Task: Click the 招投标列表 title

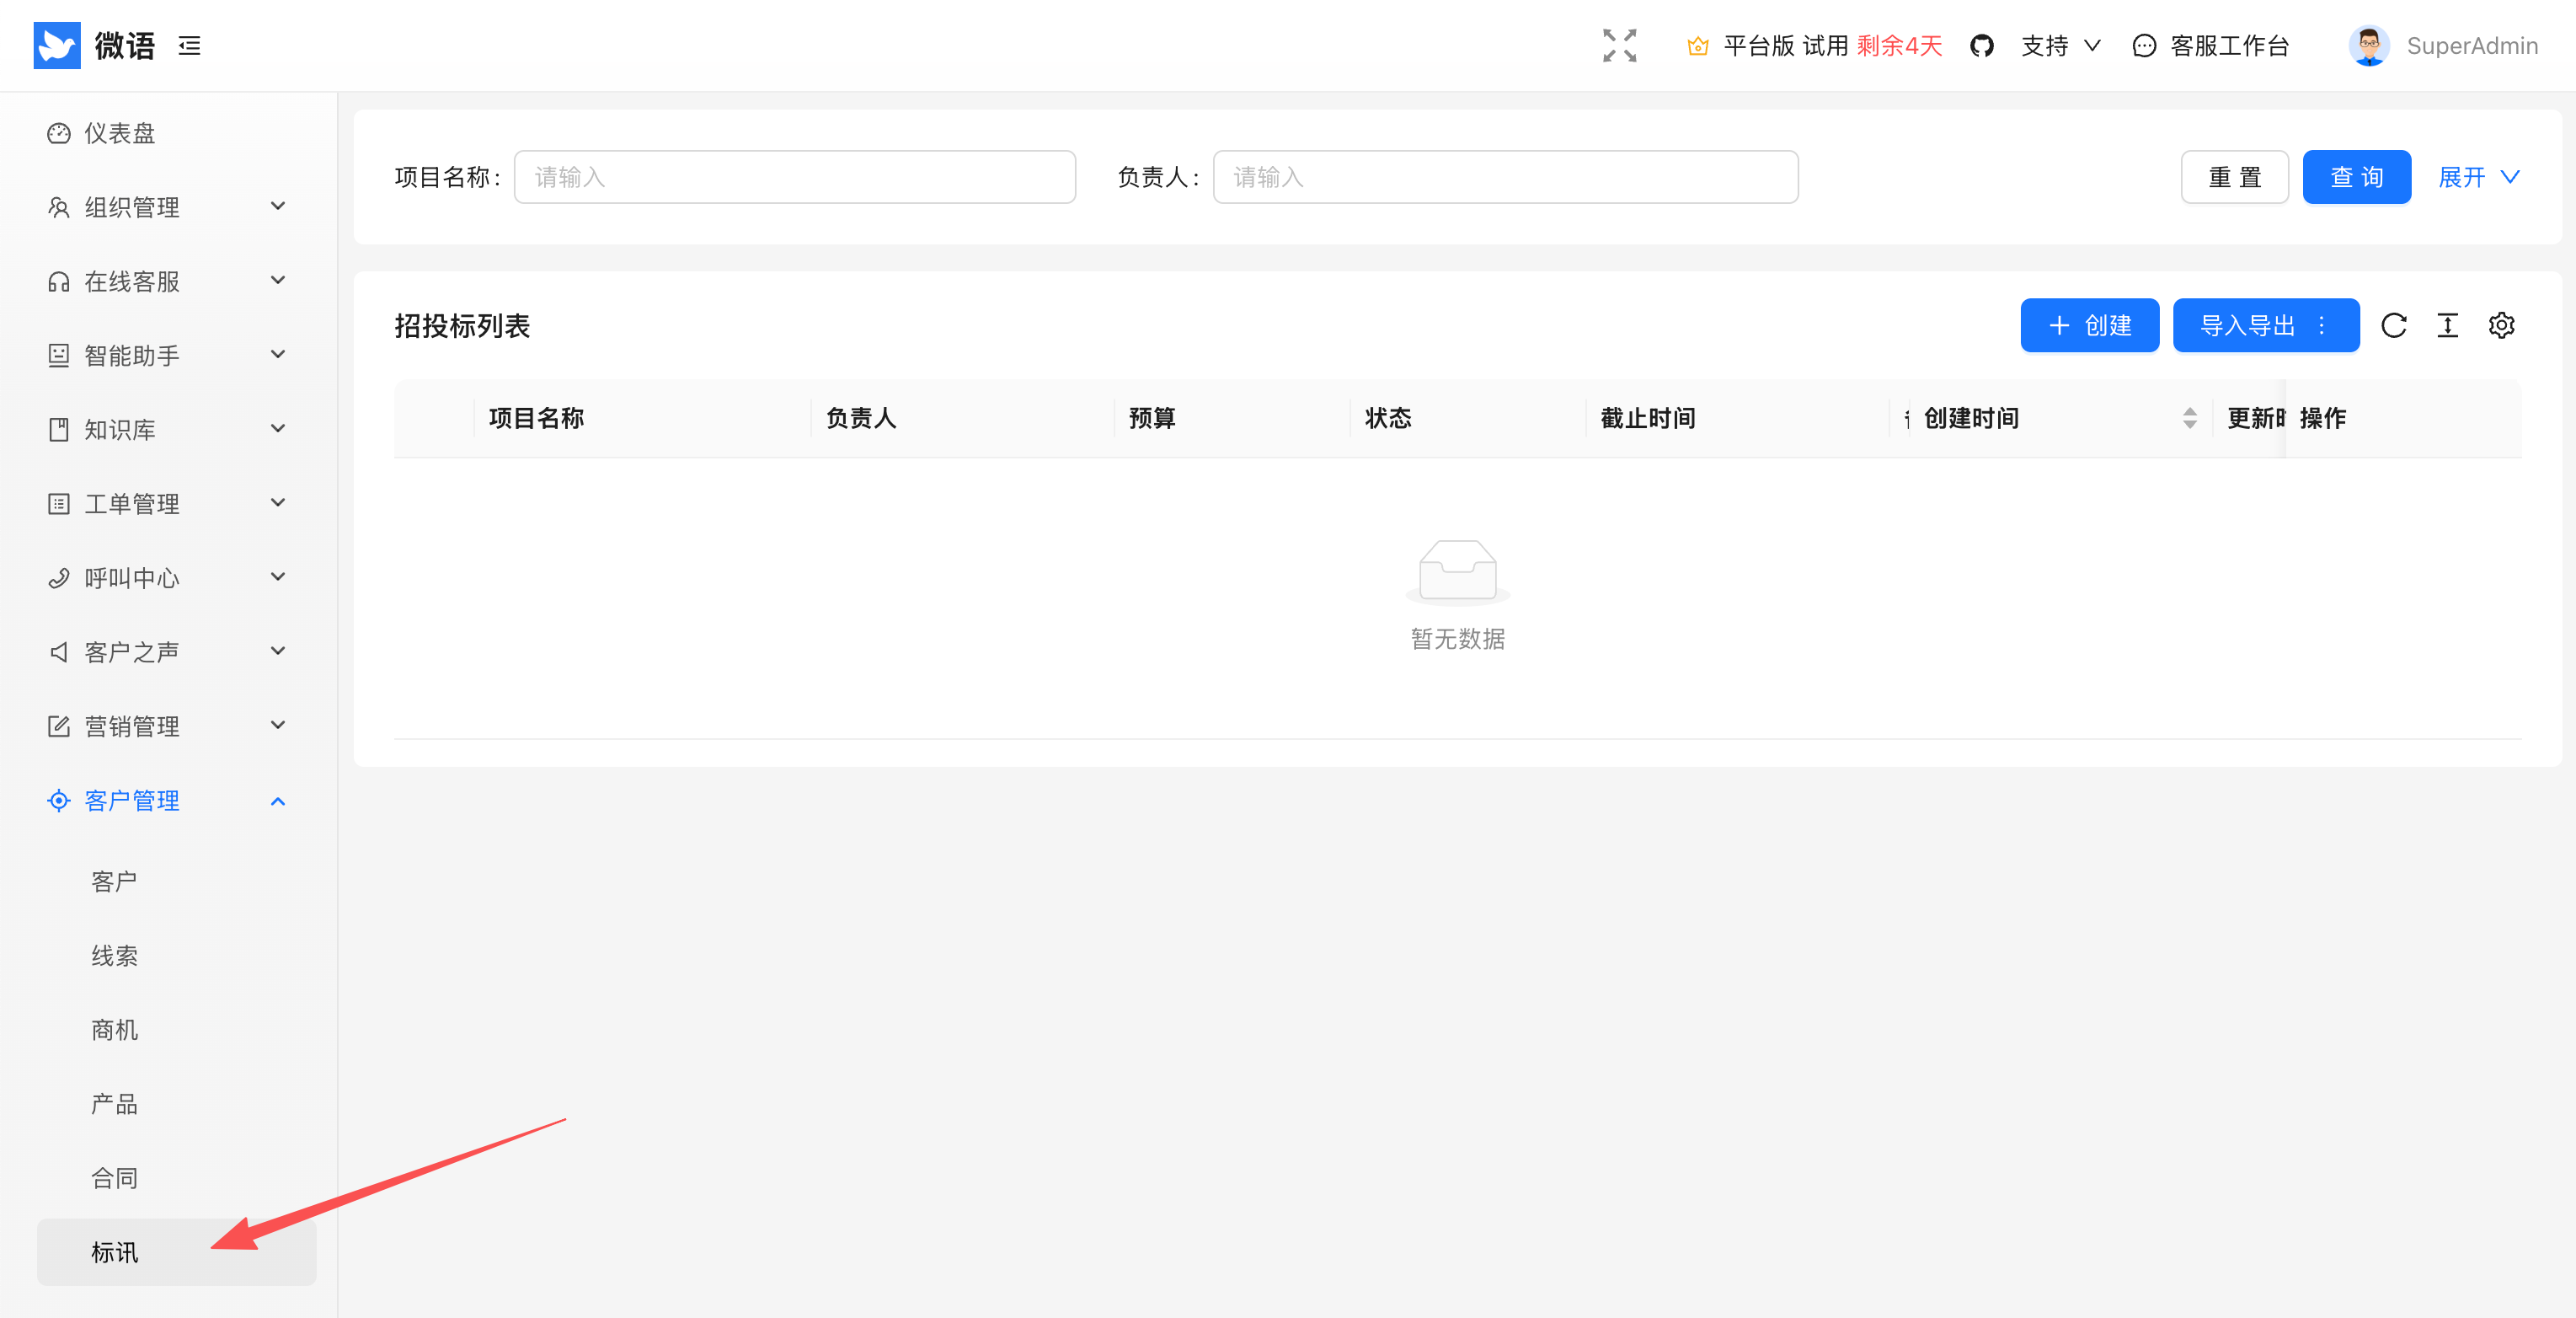Action: pyautogui.click(x=461, y=325)
